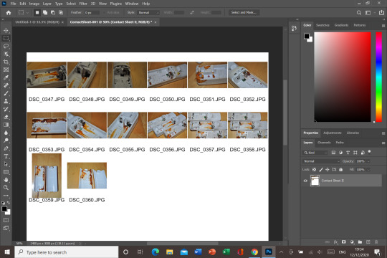The image size is (387, 258).
Task: Select the Rectangular Marquee tool
Action: coord(6,38)
